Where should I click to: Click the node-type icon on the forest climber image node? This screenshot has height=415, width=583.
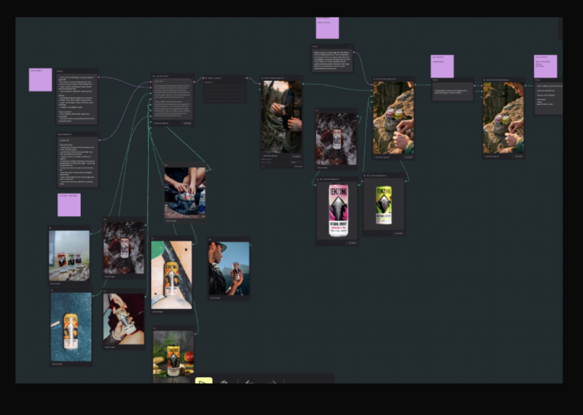click(x=263, y=78)
